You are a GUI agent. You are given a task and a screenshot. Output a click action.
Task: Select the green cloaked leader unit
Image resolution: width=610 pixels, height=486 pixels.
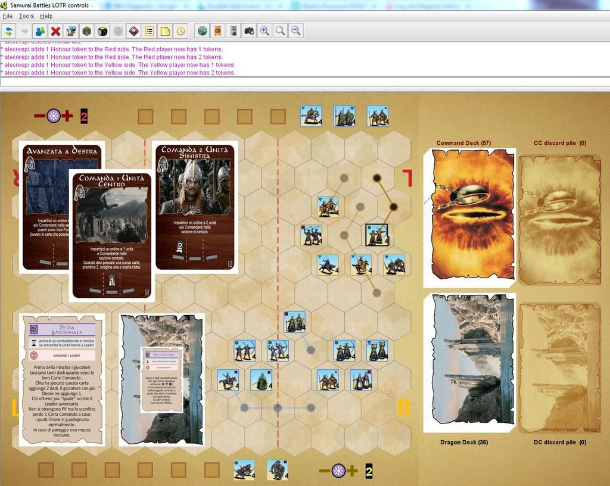point(261,380)
